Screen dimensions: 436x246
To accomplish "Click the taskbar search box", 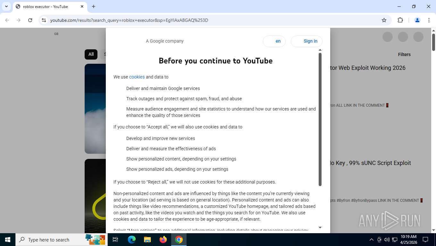I will pos(62,240).
